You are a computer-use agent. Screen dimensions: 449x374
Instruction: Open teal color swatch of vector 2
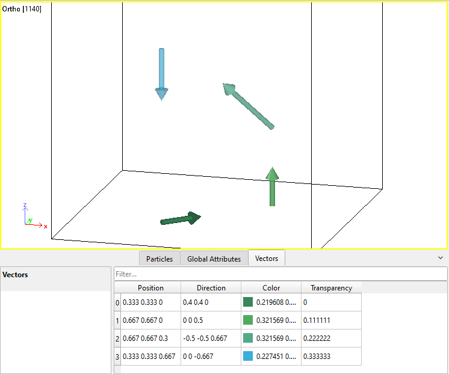point(248,339)
